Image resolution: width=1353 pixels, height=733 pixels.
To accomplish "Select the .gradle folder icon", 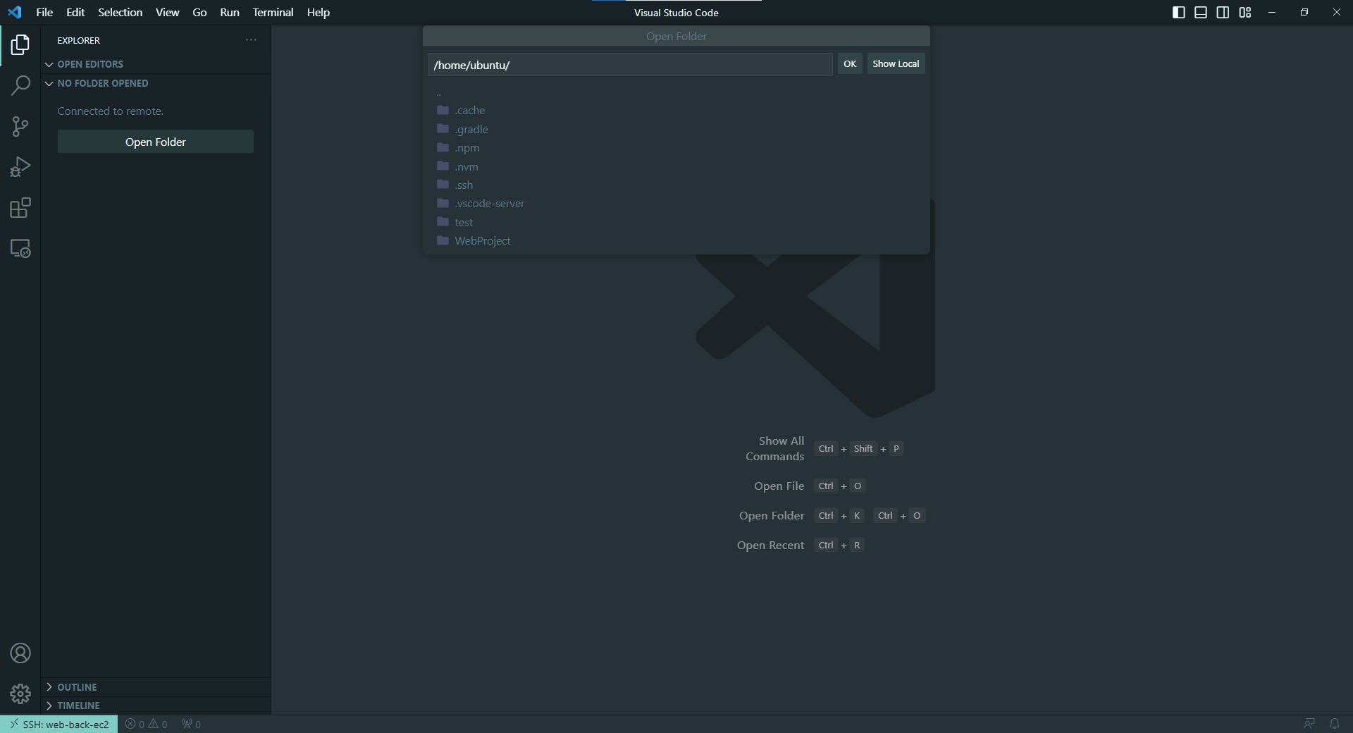I will point(443,129).
